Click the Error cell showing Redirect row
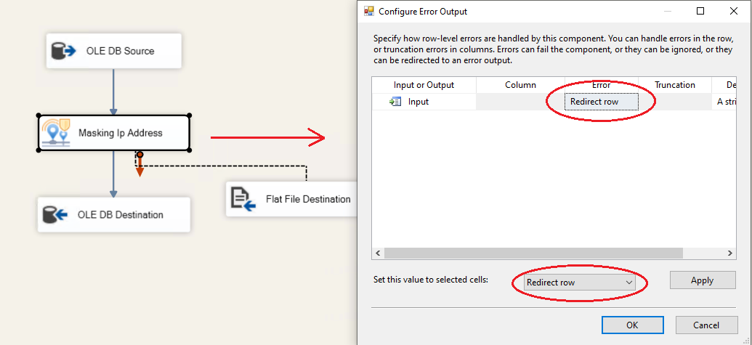The width and height of the screenshot is (752, 345). coord(602,102)
